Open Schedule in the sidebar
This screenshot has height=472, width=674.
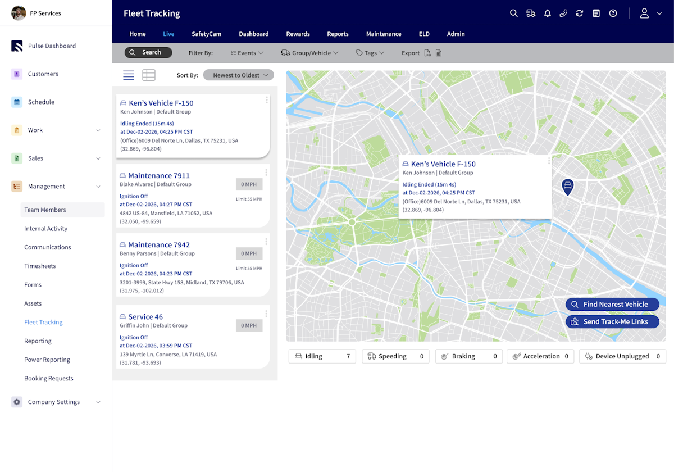(41, 102)
